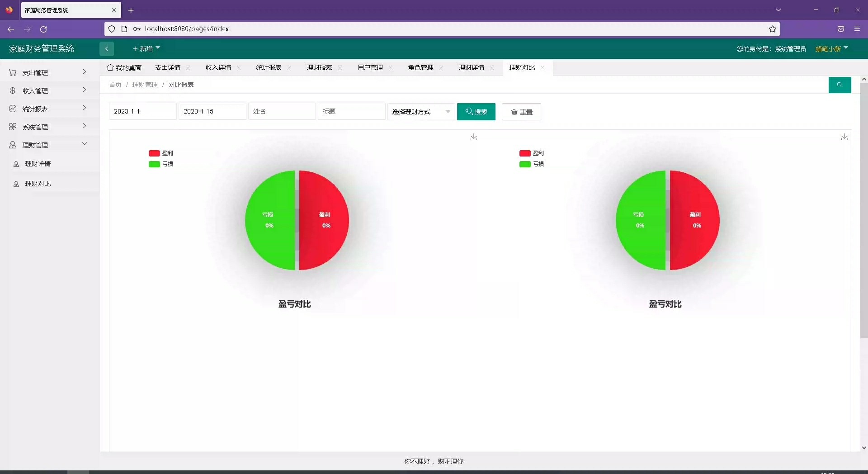Close the 家庭财务管理系统 browser tab

[114, 10]
